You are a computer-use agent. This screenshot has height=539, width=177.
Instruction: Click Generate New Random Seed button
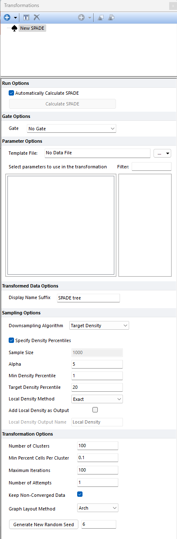pyautogui.click(x=44, y=525)
